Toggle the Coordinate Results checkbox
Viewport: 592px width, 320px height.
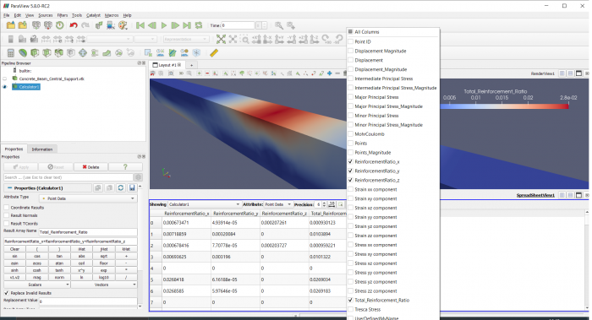(x=7, y=208)
